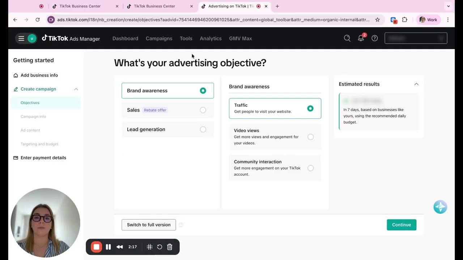Click the Continue button
Screen dimensions: 463x260
pos(402,225)
